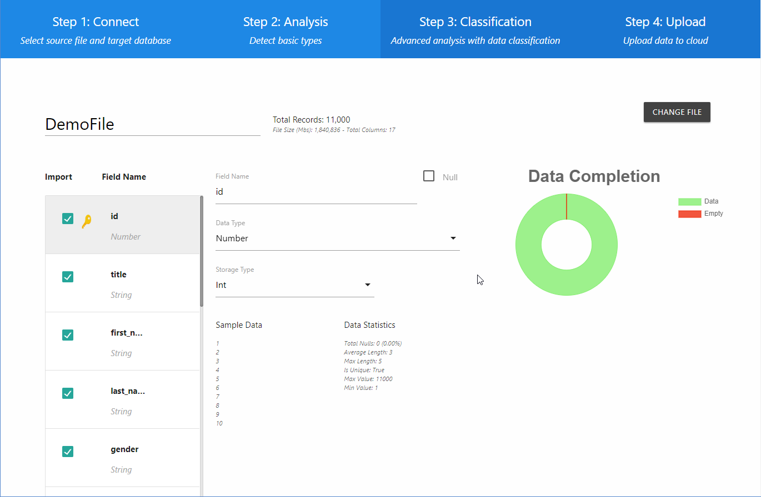Viewport: 761px width, 497px height.
Task: Click the red Empty legend swatch
Action: tap(689, 214)
